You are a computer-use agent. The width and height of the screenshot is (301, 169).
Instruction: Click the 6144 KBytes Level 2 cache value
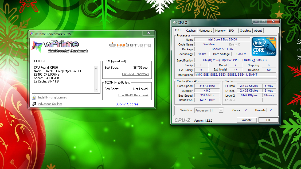pyautogui.click(x=249, y=95)
